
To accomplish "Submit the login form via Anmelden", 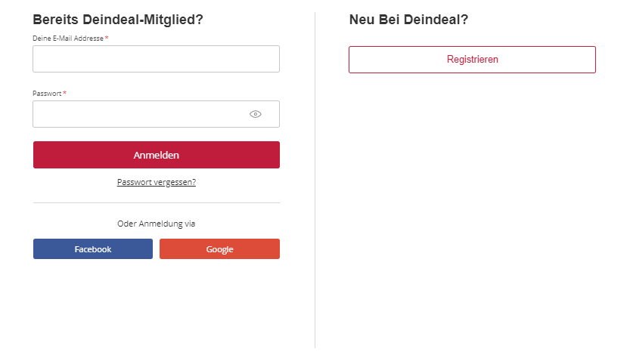I will click(x=157, y=155).
